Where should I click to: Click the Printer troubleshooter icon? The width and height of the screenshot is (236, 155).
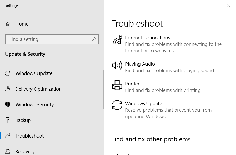(x=117, y=85)
